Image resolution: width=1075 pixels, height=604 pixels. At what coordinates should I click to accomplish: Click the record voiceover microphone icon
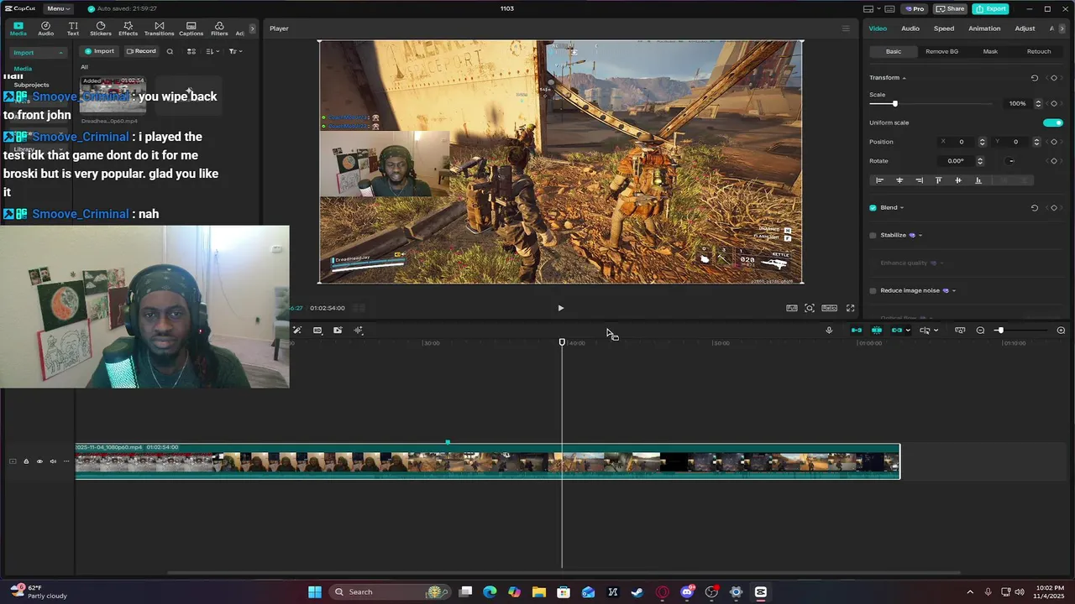tap(829, 331)
